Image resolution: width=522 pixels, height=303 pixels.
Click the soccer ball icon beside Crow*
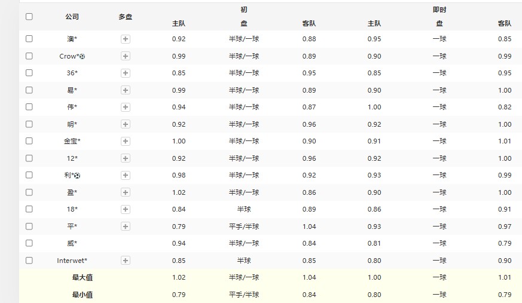coord(83,56)
